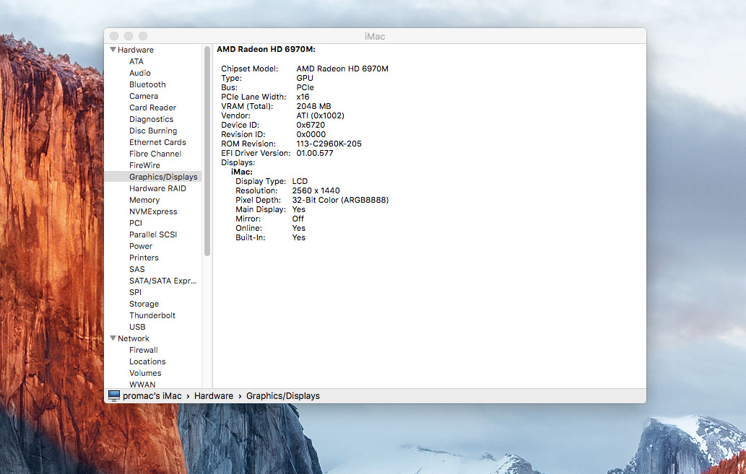
Task: Click promac's iMac in the path bar
Action: tap(153, 396)
